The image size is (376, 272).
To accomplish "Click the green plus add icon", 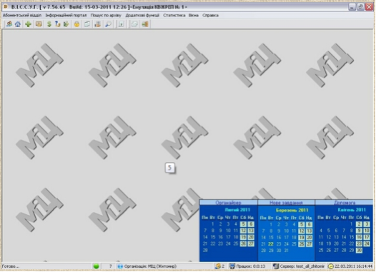I will point(29,24).
